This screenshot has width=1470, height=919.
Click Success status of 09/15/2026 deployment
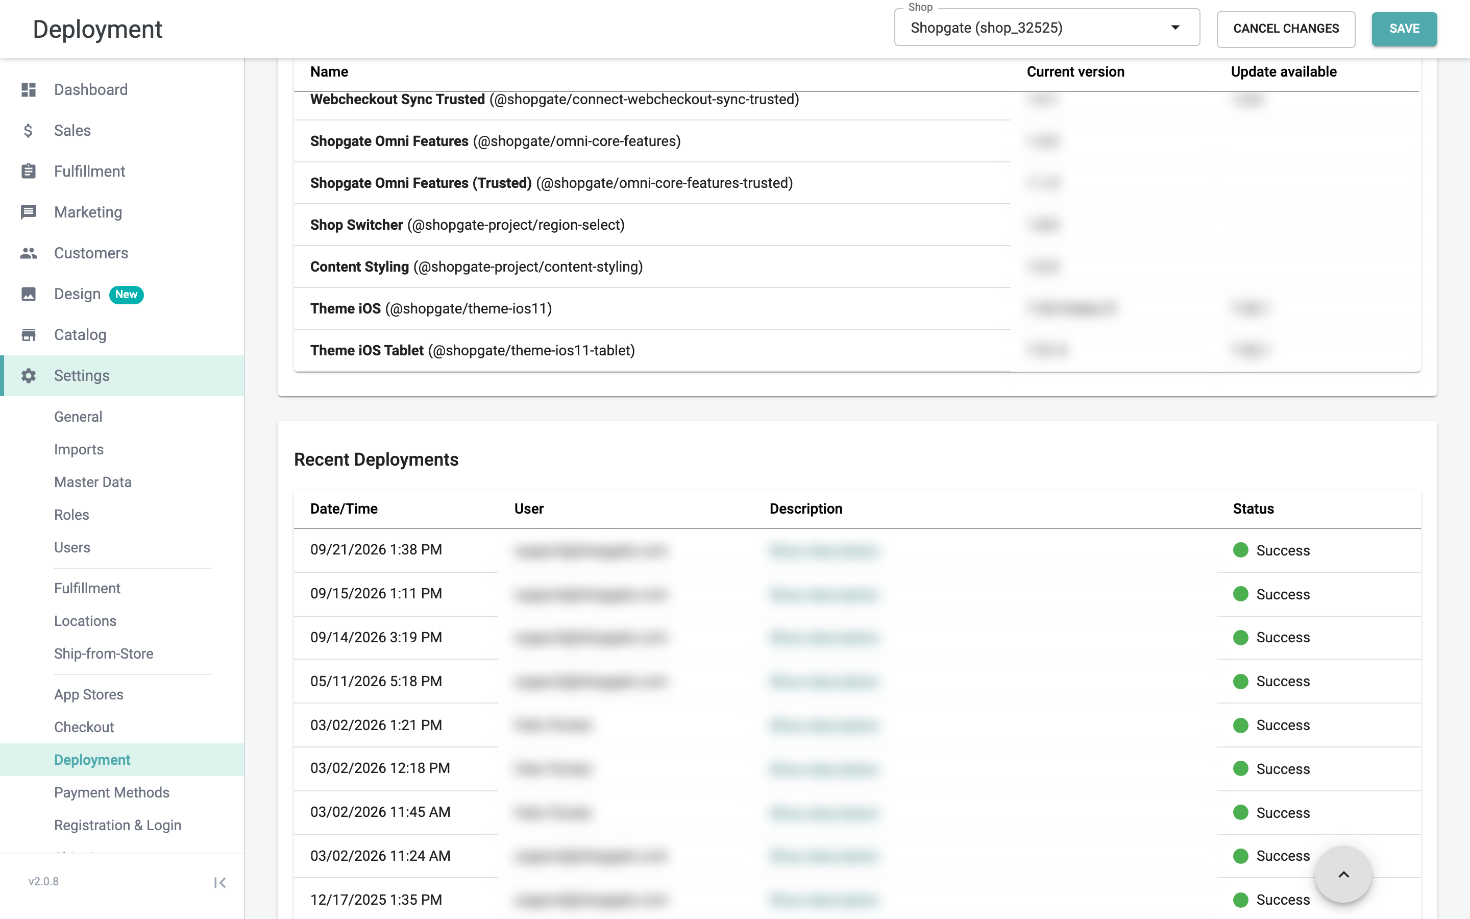tap(1271, 594)
